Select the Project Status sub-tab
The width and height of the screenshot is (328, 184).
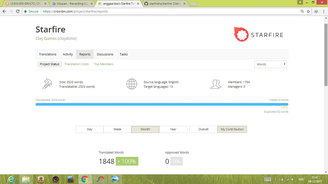point(49,64)
